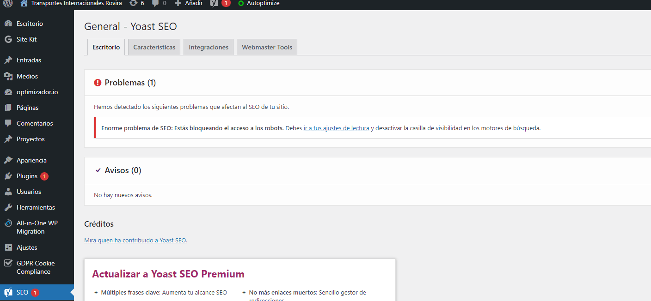Collapse the Avisos (0) panel
The image size is (651, 301).
368,170
